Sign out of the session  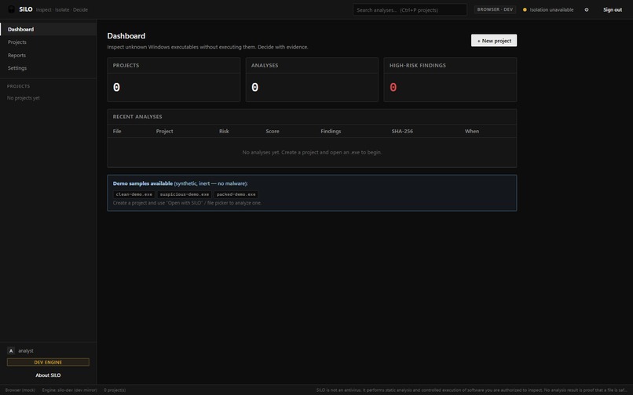tap(613, 9)
